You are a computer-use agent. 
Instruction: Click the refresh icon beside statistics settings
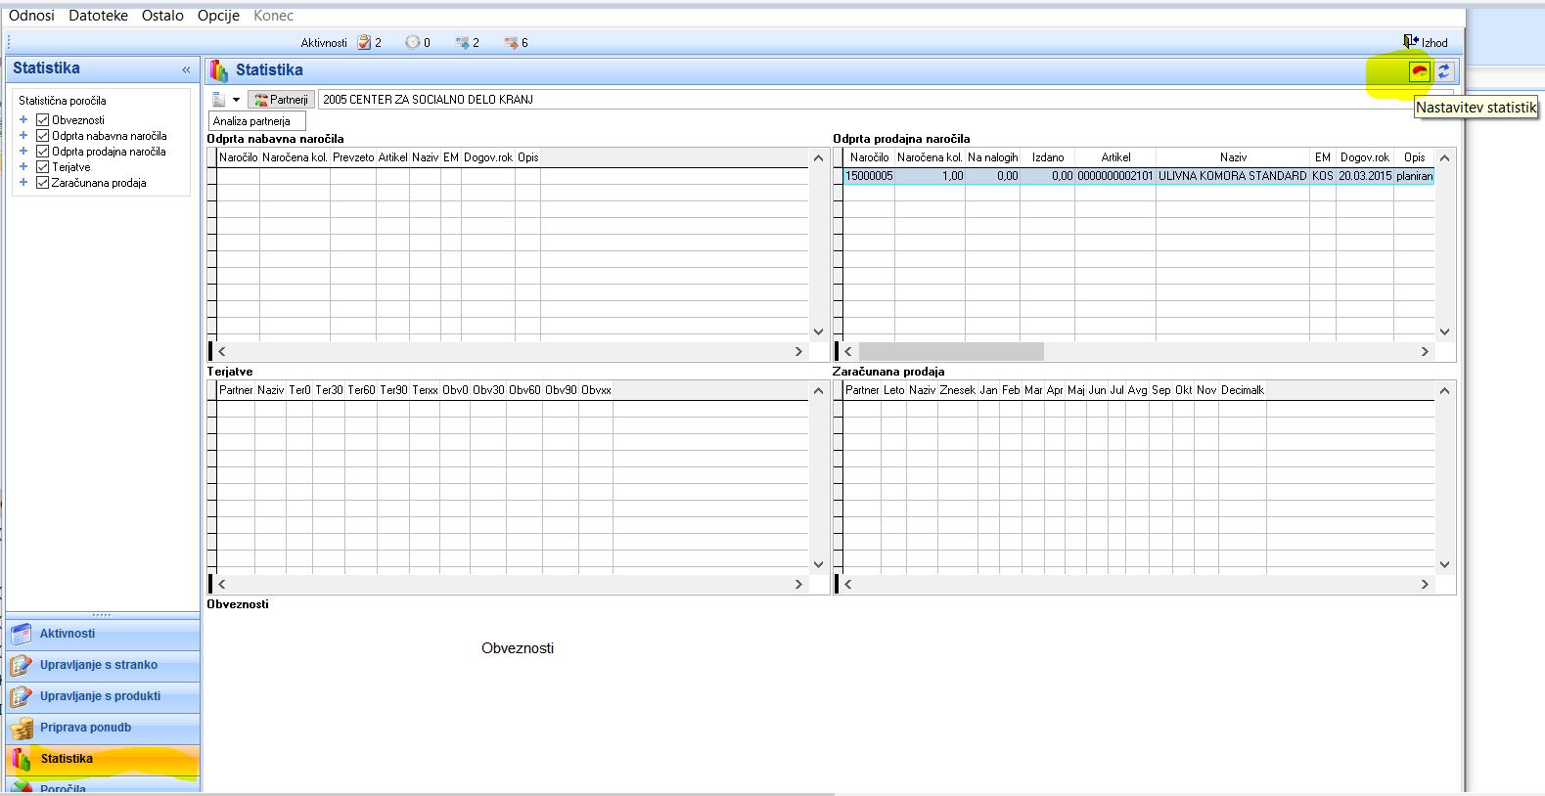pyautogui.click(x=1444, y=70)
